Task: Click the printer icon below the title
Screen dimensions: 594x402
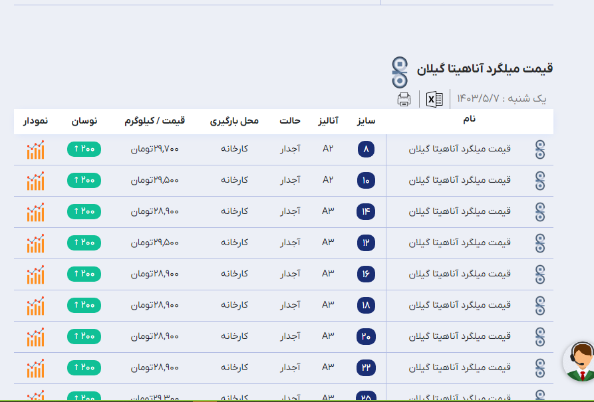Action: [x=404, y=100]
